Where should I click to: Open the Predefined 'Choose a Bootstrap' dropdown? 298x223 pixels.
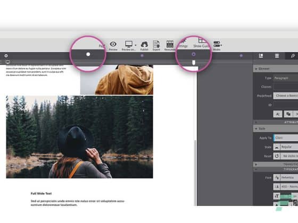coord(286,96)
